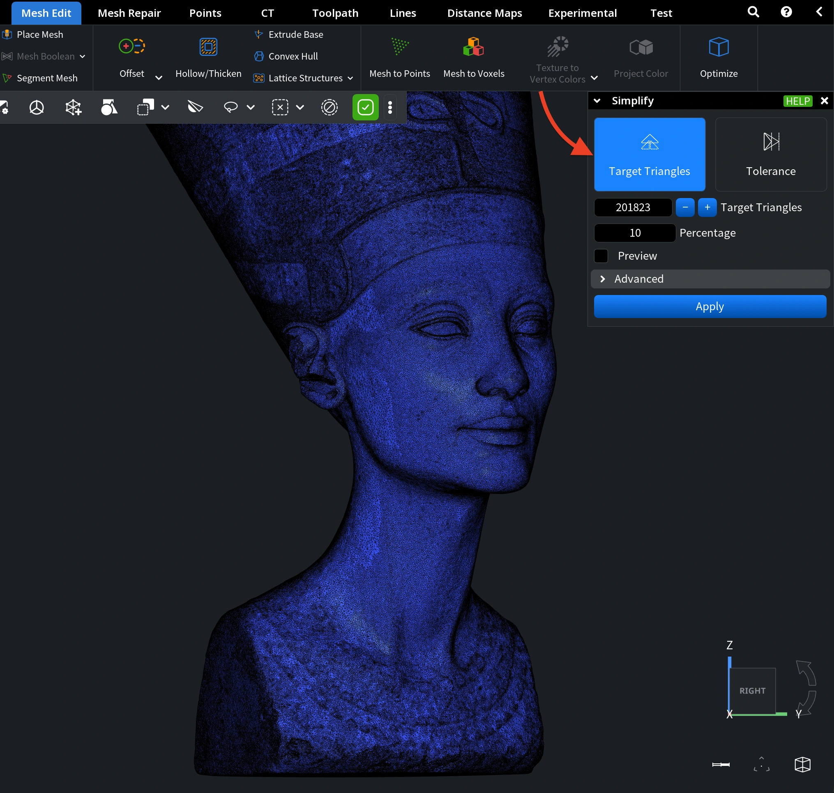Start the Segment Mesh tool
The width and height of the screenshot is (834, 793).
click(40, 78)
